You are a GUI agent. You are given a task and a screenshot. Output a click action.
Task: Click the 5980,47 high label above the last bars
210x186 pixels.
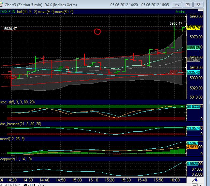point(176,23)
